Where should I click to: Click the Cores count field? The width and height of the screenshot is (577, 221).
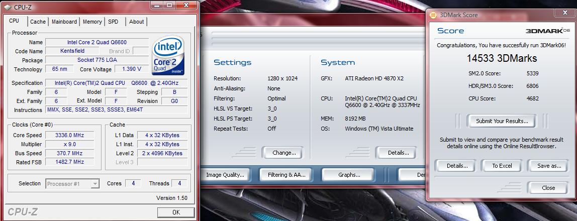(133, 183)
